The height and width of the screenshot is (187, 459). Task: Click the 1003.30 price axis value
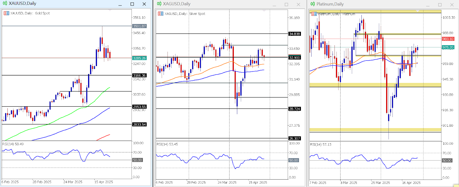[x=449, y=18]
